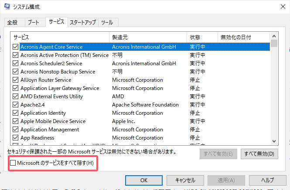Uncheck Acronis Agent Core Service checkbox

[16, 47]
